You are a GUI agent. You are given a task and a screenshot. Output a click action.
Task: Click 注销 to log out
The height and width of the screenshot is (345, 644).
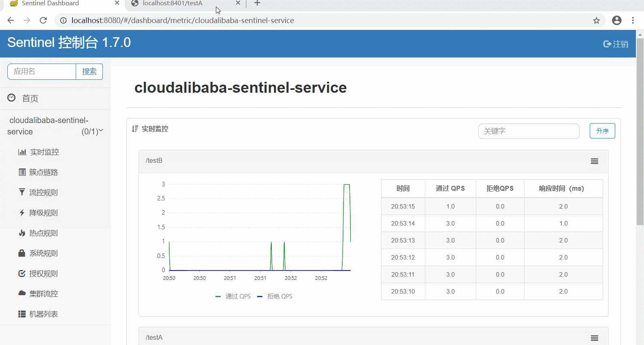click(616, 44)
